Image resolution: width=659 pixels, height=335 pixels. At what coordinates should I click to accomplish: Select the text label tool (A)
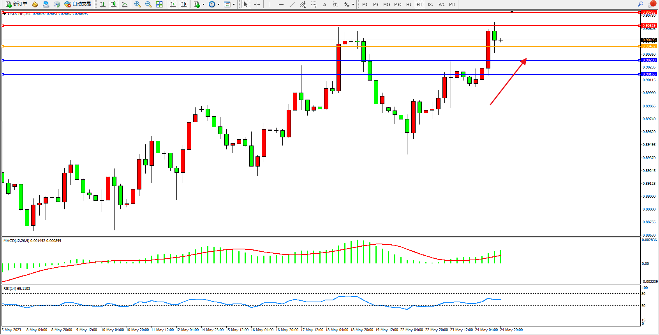pyautogui.click(x=324, y=4)
